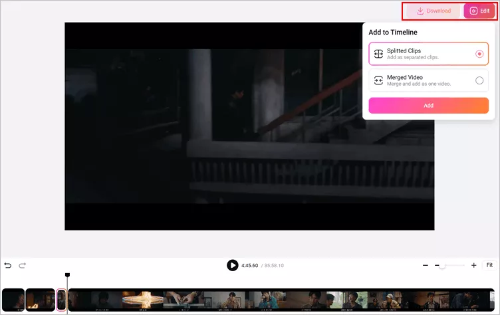
Task: Select the second timeline clip
Action: tap(40, 300)
